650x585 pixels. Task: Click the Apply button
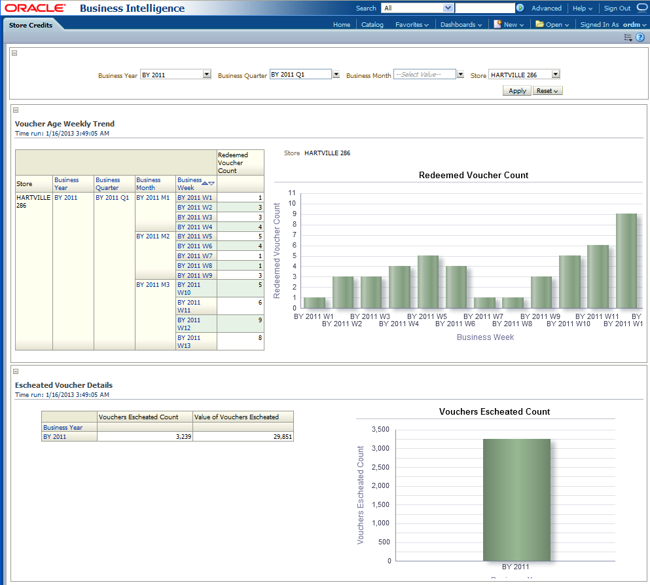[517, 91]
